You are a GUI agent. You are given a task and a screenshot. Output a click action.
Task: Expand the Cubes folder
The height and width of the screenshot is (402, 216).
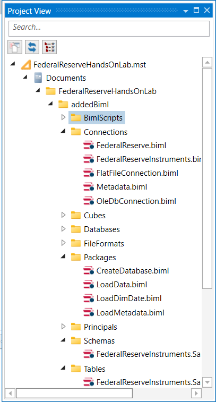point(64,215)
